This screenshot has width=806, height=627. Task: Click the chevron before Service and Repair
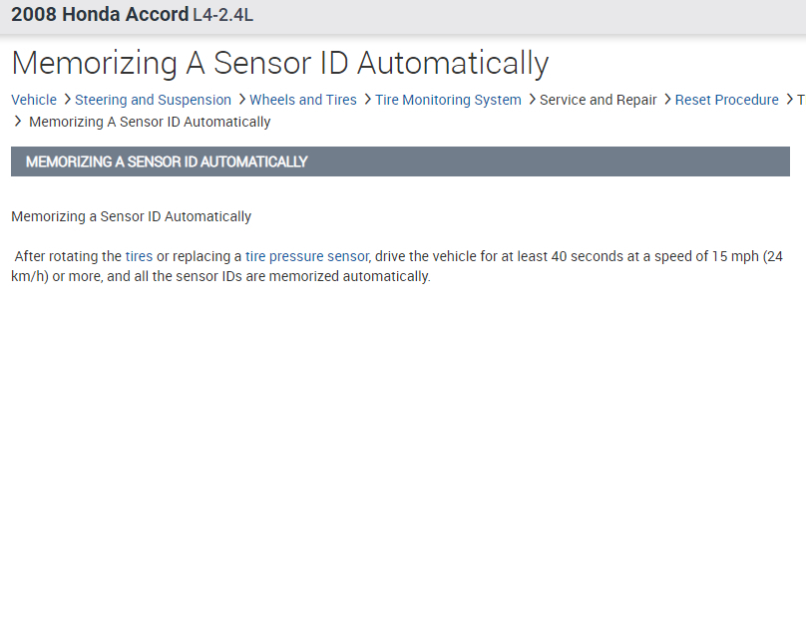(532, 100)
